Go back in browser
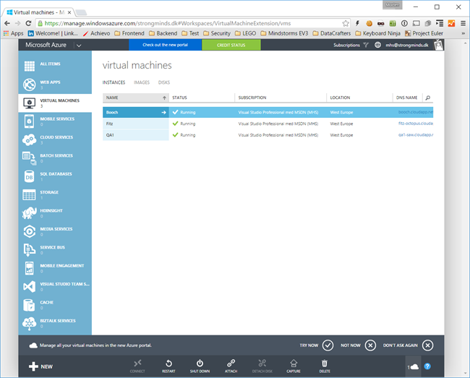The width and height of the screenshot is (470, 378). click(x=7, y=23)
